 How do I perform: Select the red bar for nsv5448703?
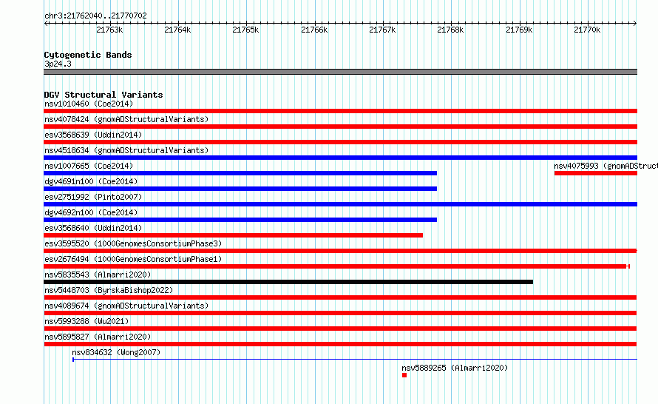click(340, 297)
